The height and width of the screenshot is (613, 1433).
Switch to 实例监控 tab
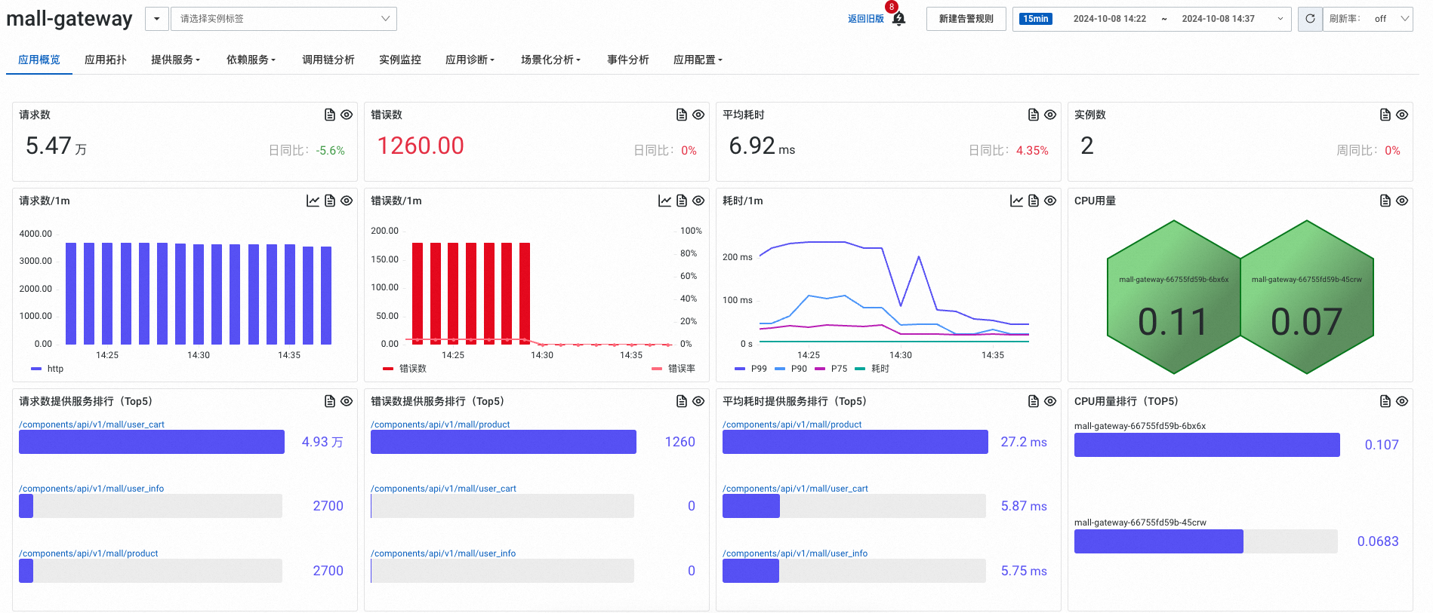400,60
